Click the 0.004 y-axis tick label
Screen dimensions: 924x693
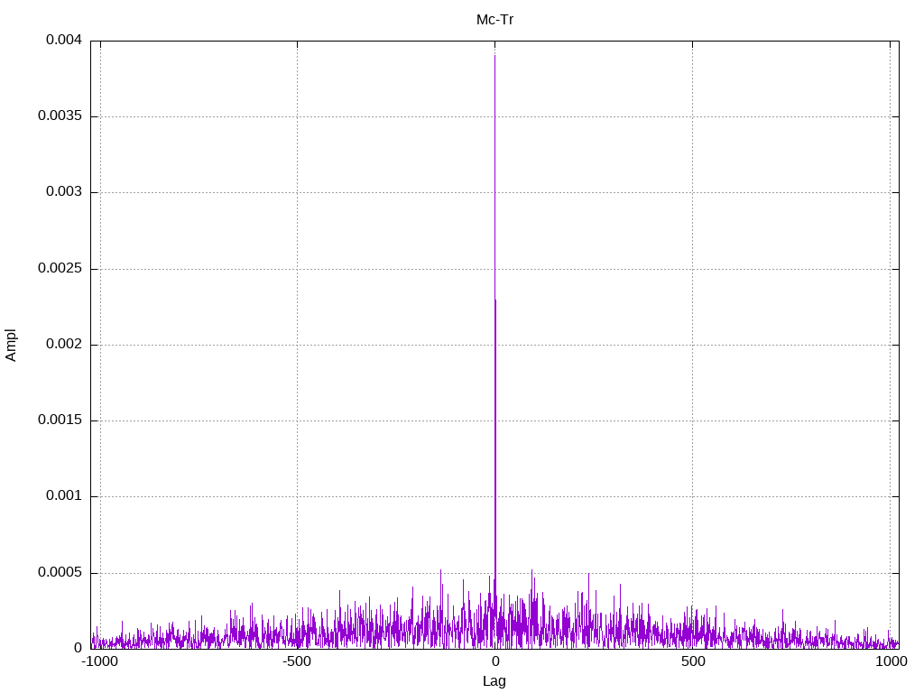(63, 41)
